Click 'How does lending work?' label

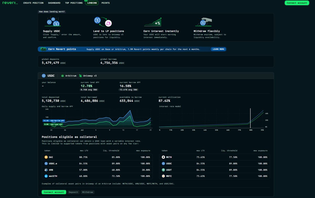pyautogui.click(x=52, y=12)
